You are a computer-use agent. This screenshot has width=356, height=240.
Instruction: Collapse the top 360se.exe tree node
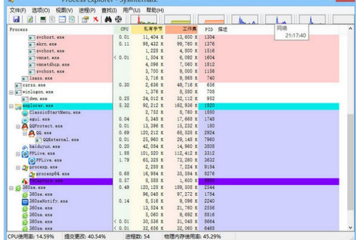coord(11,188)
